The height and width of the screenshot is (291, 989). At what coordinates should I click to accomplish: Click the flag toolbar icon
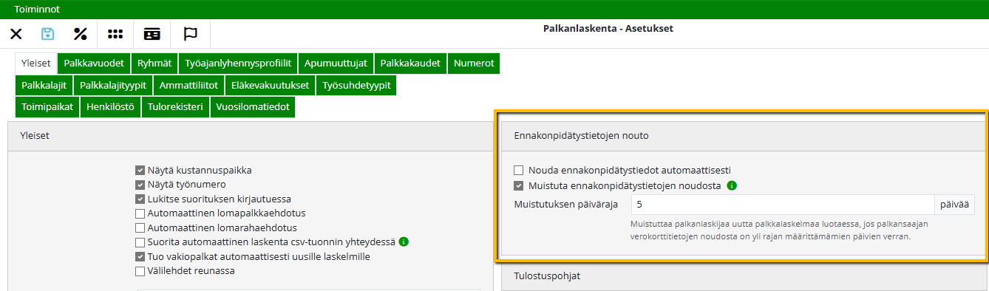[190, 34]
